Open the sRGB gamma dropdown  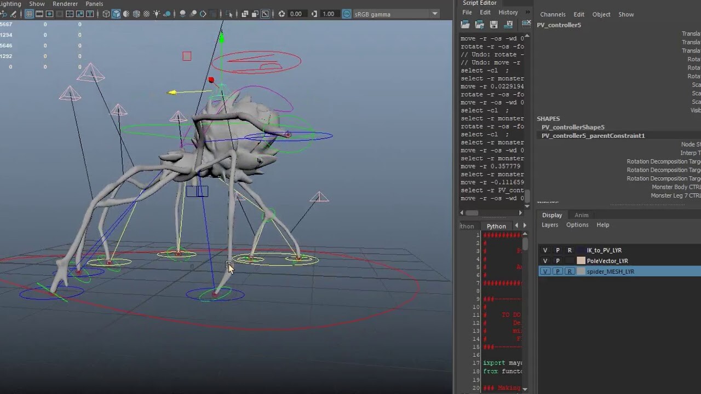[435, 14]
